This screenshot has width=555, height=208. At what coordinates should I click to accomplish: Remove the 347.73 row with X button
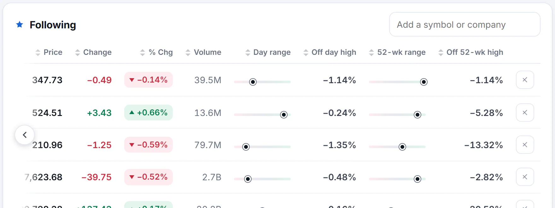(525, 80)
